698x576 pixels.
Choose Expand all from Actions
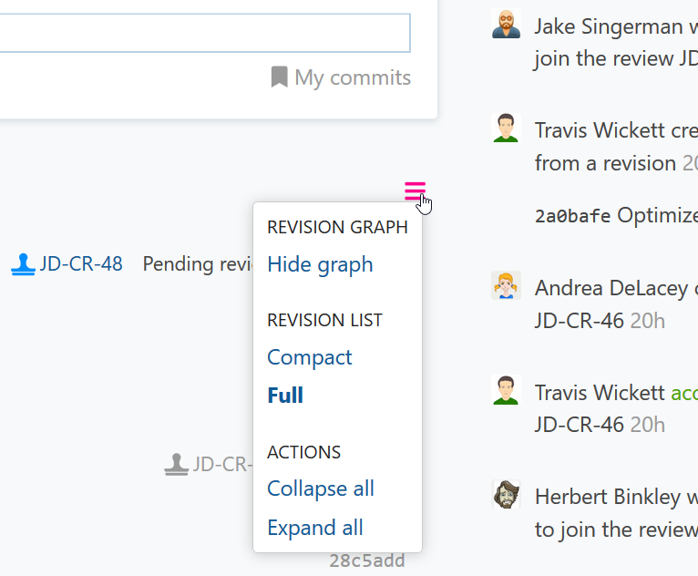pyautogui.click(x=315, y=528)
